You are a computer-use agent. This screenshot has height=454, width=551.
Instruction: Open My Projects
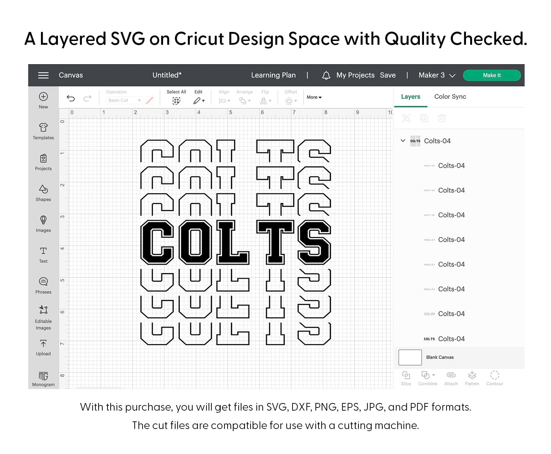point(355,75)
